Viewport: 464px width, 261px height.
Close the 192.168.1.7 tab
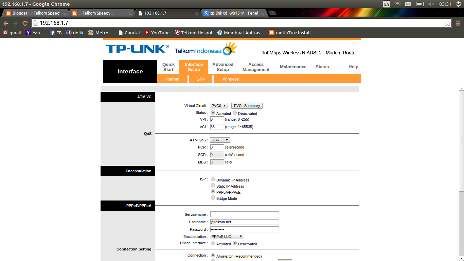coord(196,13)
